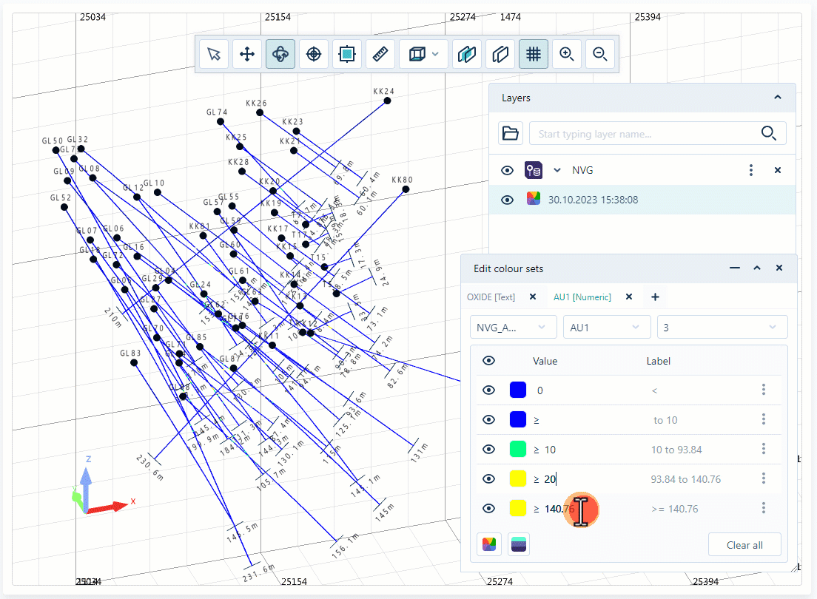
Task: Toggle visibility of the 30.10.2023 15:38:08 layer
Action: pyautogui.click(x=507, y=199)
